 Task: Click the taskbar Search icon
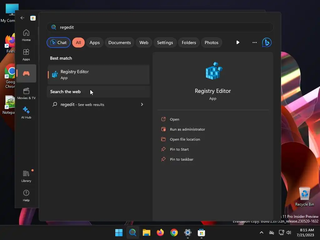tap(132, 232)
